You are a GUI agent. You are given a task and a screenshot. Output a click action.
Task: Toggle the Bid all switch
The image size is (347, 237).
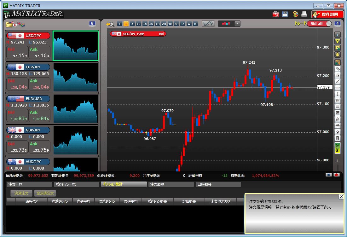coord(319,24)
